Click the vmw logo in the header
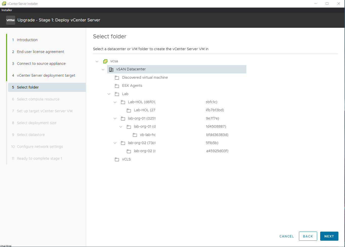The height and width of the screenshot is (247, 345). 10,20
